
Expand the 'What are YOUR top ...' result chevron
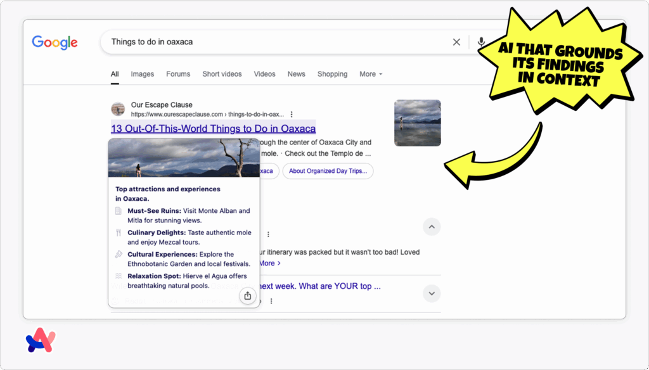(x=432, y=293)
